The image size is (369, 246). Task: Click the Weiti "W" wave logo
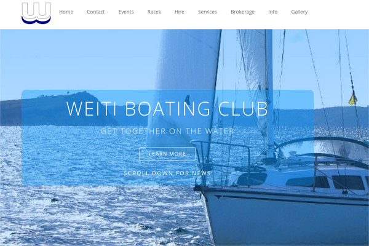[x=36, y=13]
